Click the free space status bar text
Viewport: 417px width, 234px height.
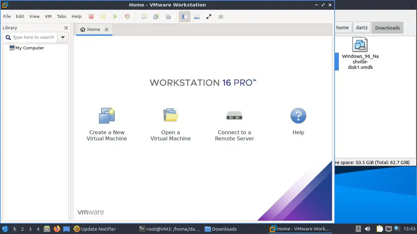(x=372, y=162)
